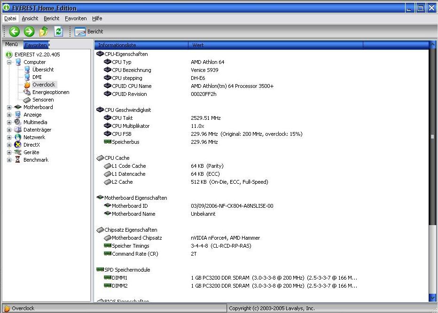Click the Motherboard Eigenschaften board icon
This screenshot has height=313, width=438.
pyautogui.click(x=100, y=197)
